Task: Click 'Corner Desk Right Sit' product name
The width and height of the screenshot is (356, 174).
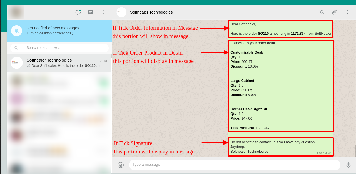Action: coord(249,109)
